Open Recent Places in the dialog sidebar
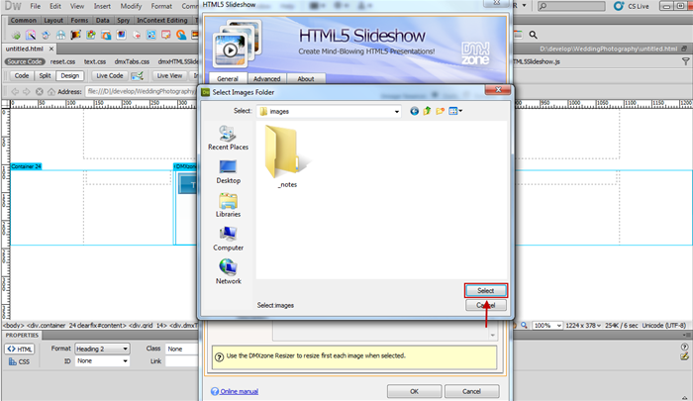Screen dimensions: 693x401 pos(228,138)
